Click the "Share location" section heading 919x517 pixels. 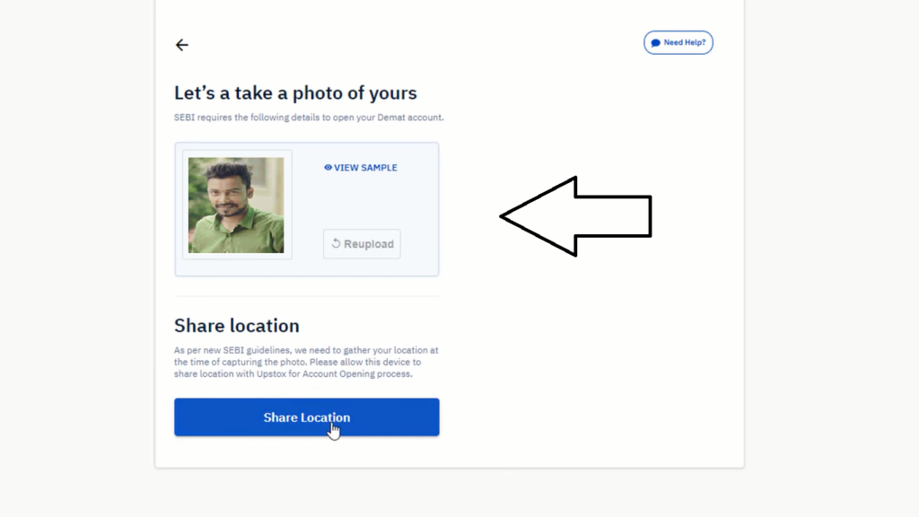pyautogui.click(x=237, y=325)
